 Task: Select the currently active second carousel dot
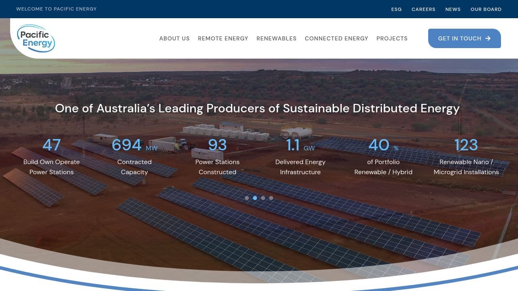click(255, 198)
